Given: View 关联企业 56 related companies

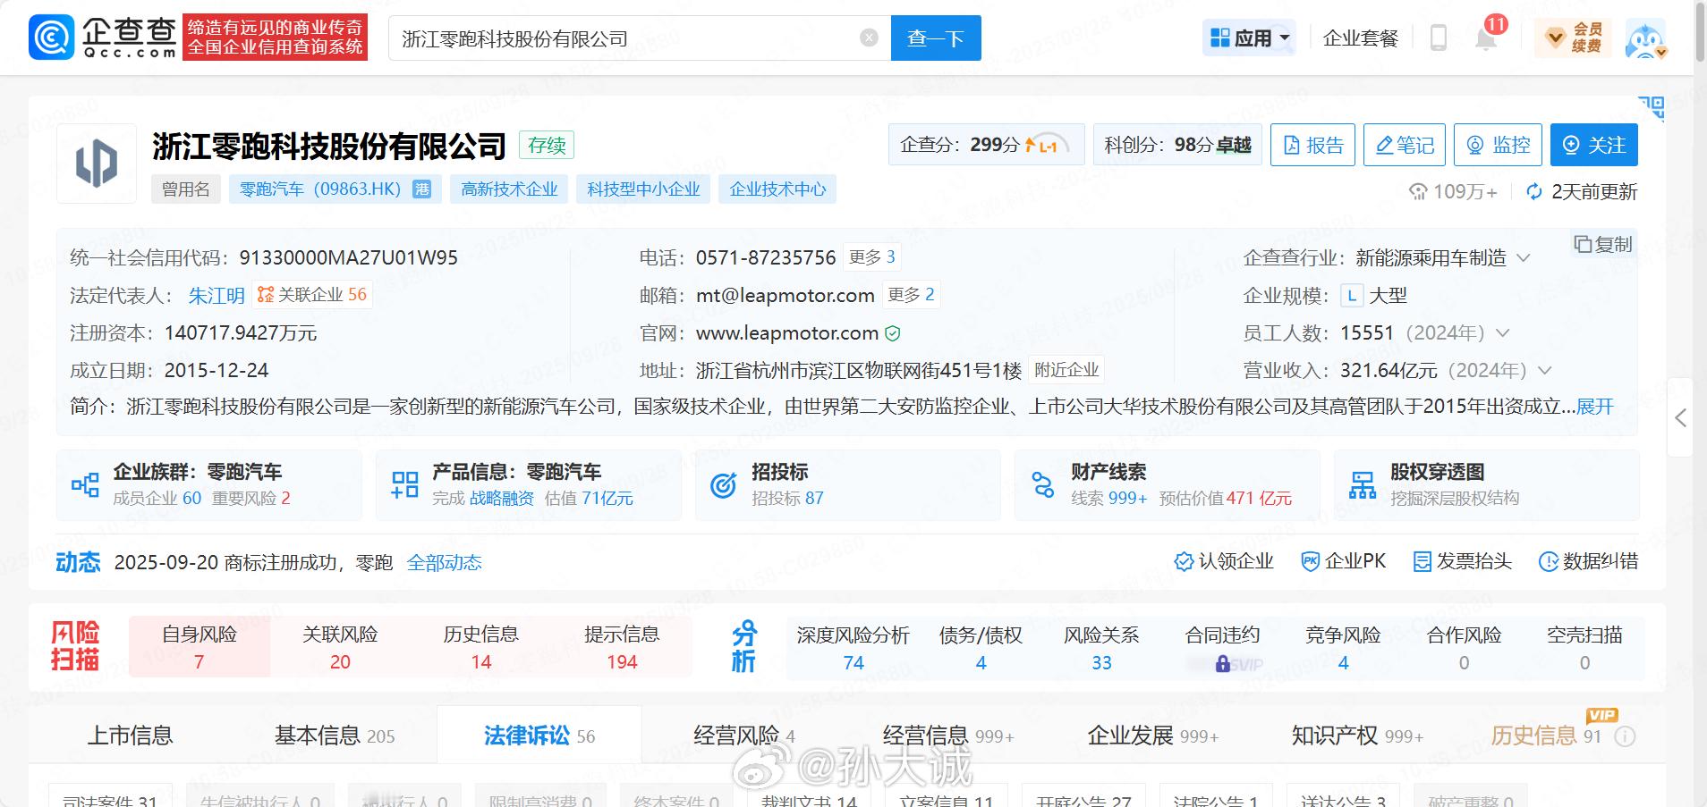Looking at the screenshot, I should [312, 295].
